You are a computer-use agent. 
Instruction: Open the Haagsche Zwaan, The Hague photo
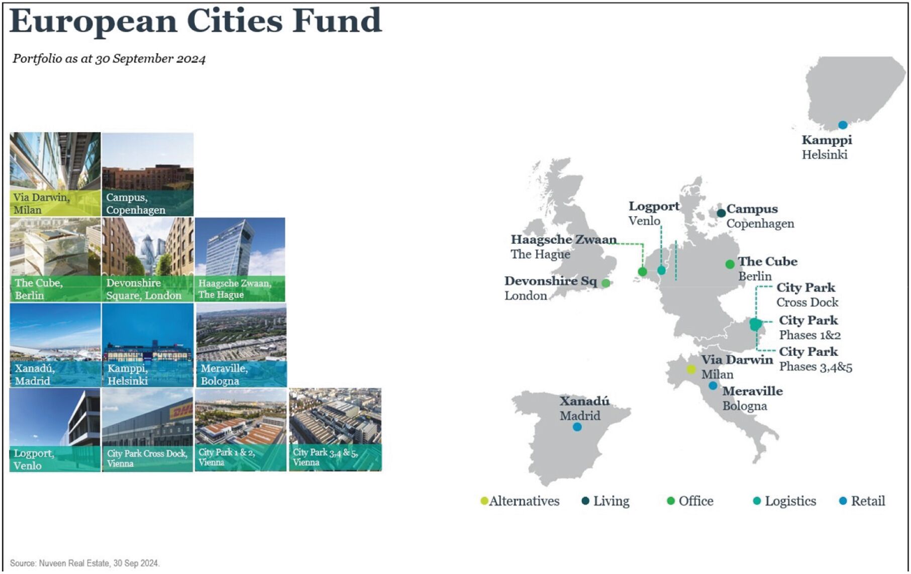[x=240, y=259]
